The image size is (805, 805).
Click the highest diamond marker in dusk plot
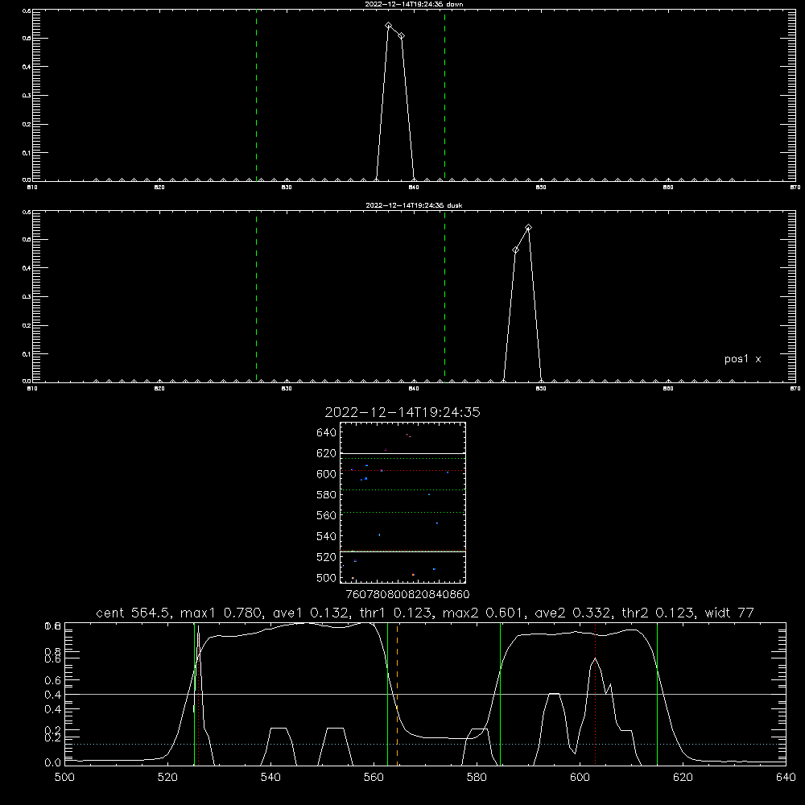point(528,228)
